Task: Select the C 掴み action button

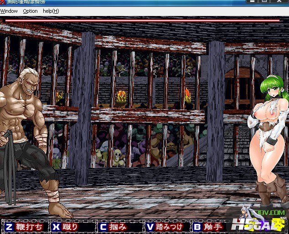Action: click(119, 227)
